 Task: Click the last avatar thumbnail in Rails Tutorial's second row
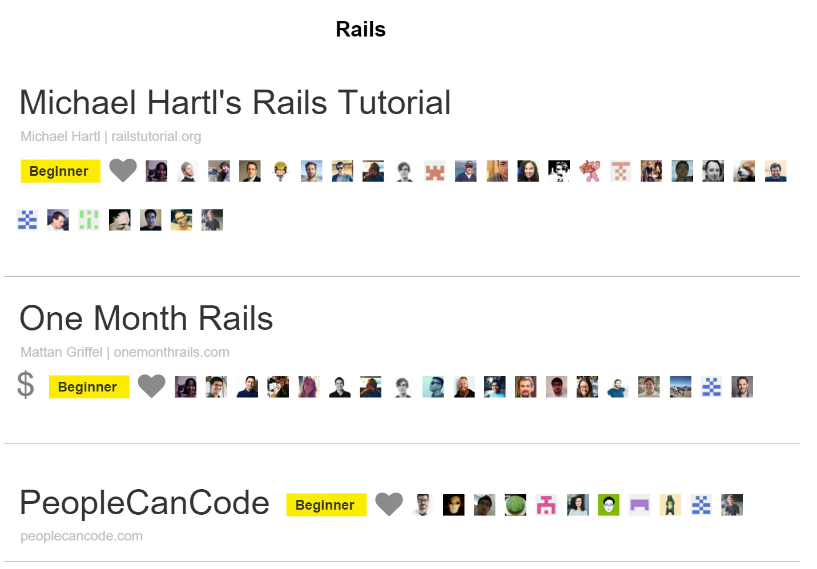(x=212, y=219)
